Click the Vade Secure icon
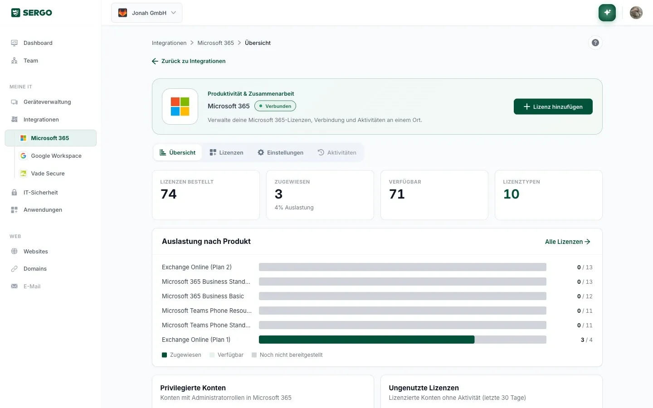 (x=23, y=174)
